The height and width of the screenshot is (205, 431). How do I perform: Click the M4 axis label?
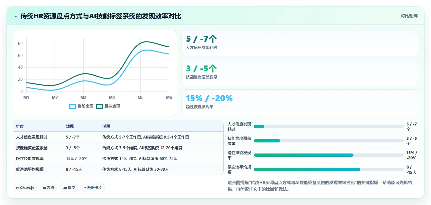(x=112, y=97)
